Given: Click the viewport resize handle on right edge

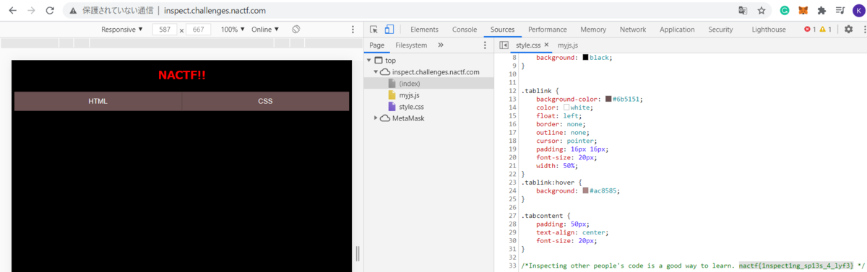Looking at the screenshot, I should (357, 253).
